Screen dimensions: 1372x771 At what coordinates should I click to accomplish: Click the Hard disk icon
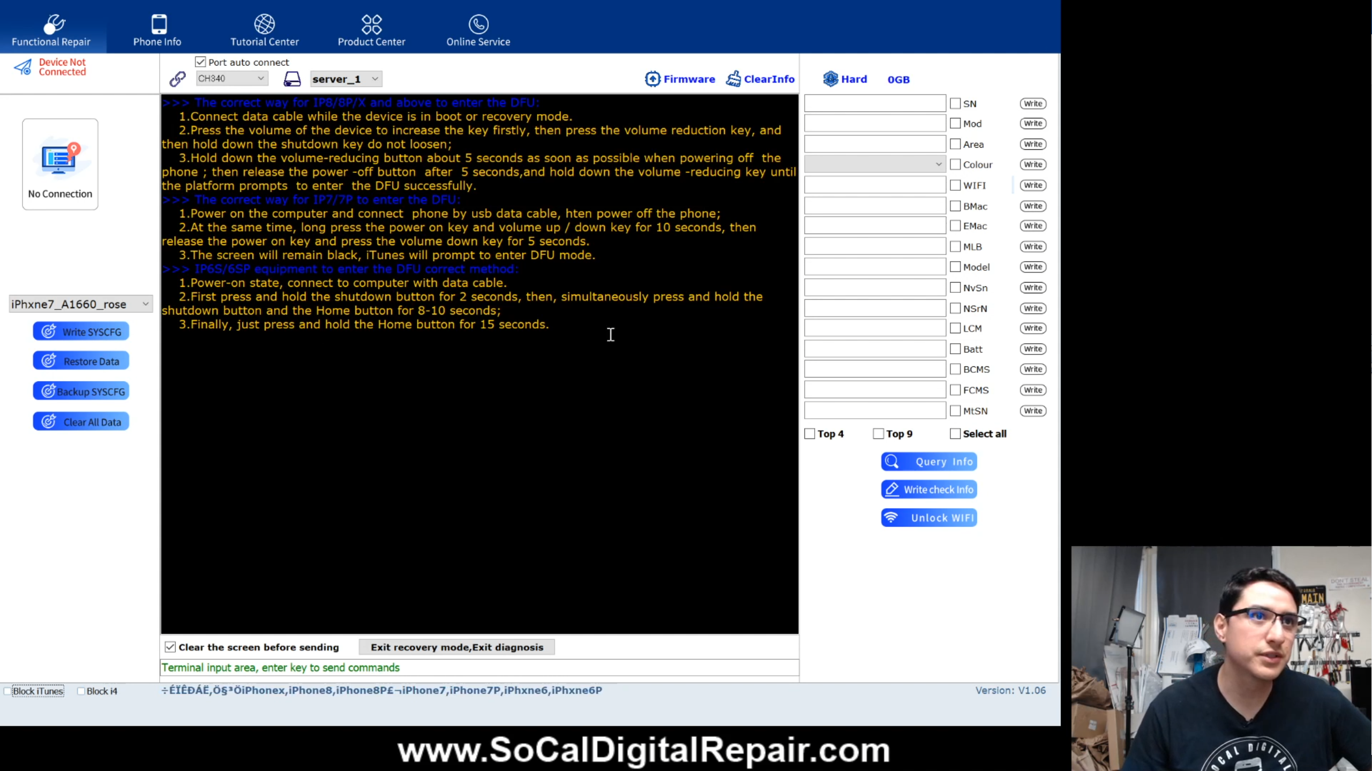pyautogui.click(x=830, y=79)
